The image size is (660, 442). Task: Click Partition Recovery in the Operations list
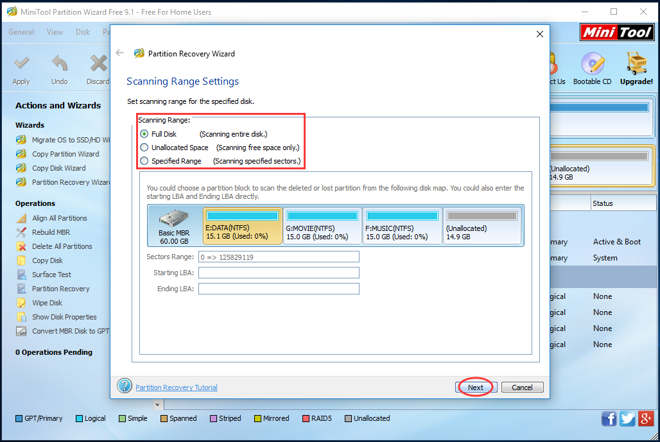(53, 289)
